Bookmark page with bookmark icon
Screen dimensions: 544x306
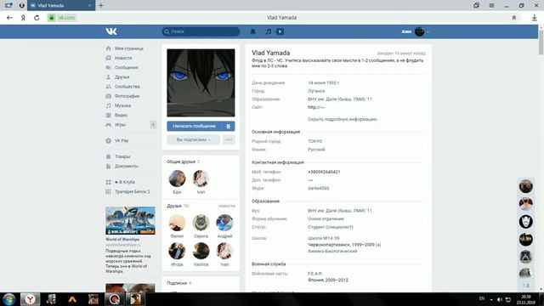513,18
